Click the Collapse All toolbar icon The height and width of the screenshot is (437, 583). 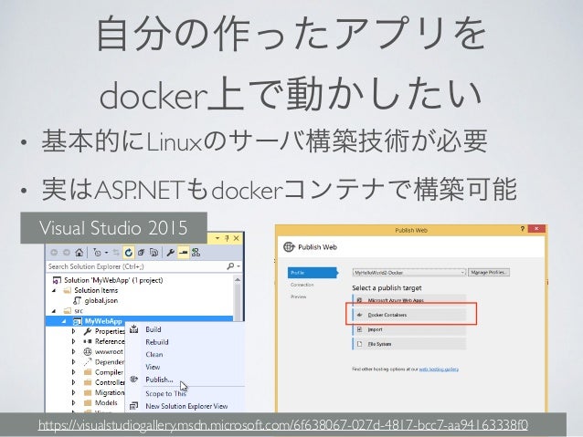point(141,253)
